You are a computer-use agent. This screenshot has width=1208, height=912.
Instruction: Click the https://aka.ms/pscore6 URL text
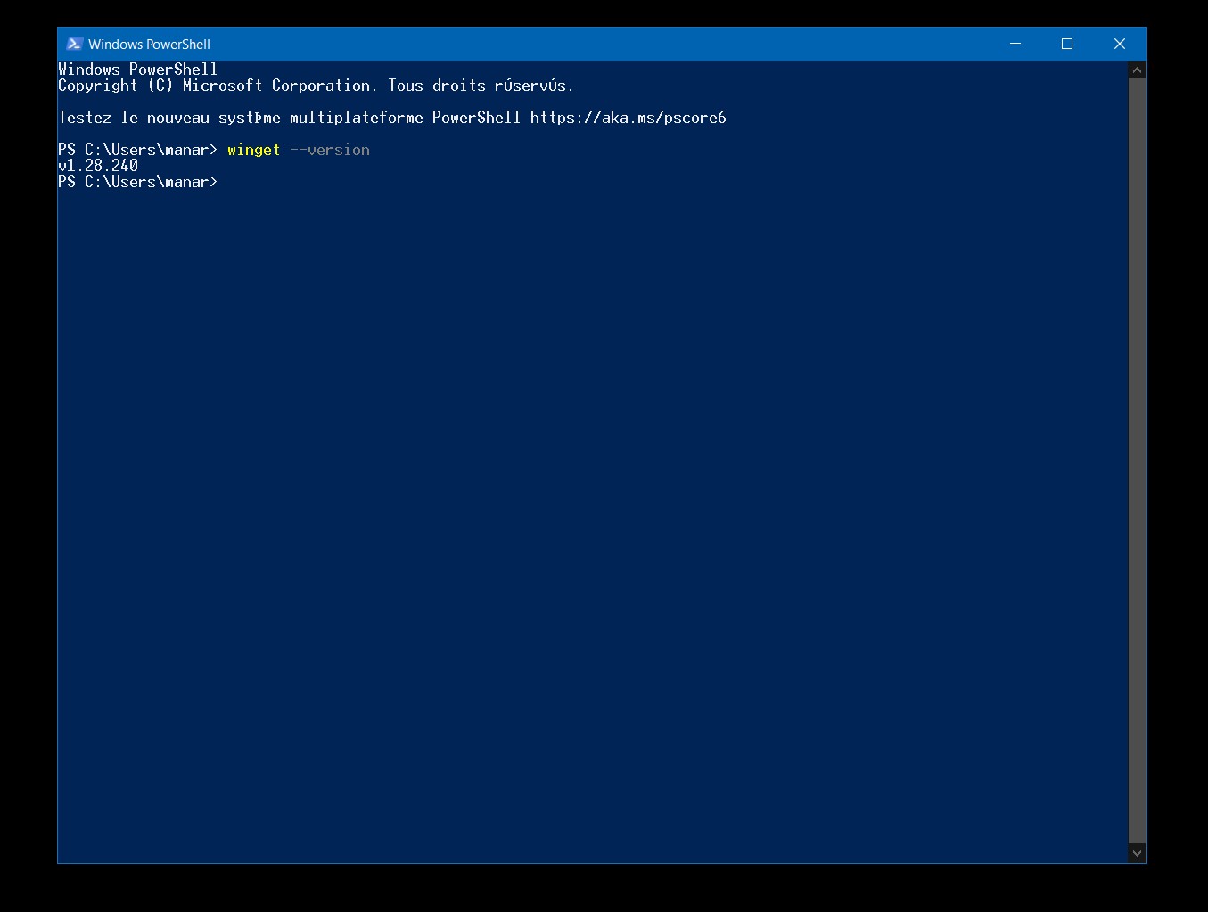[629, 118]
